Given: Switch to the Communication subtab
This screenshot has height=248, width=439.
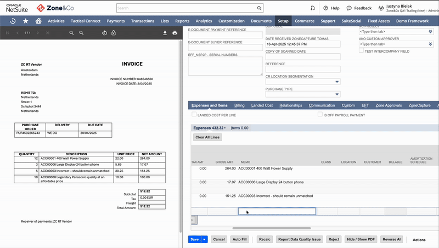Looking at the screenshot, I should pos(322,105).
